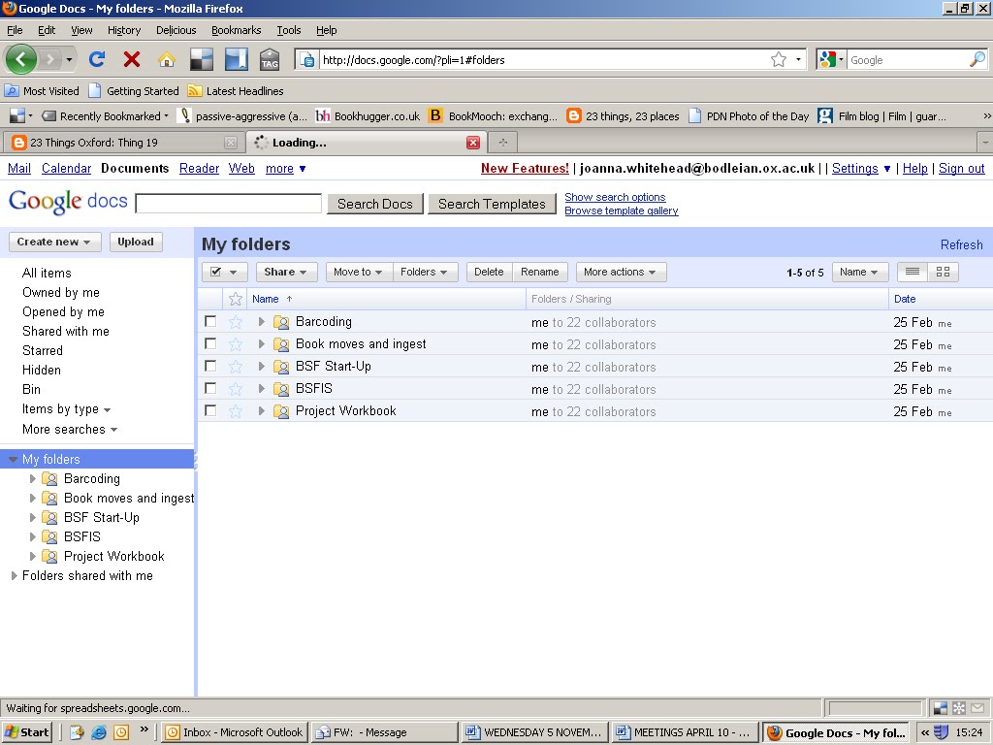Open More actions dropdown
The image size is (993, 745).
coord(621,272)
